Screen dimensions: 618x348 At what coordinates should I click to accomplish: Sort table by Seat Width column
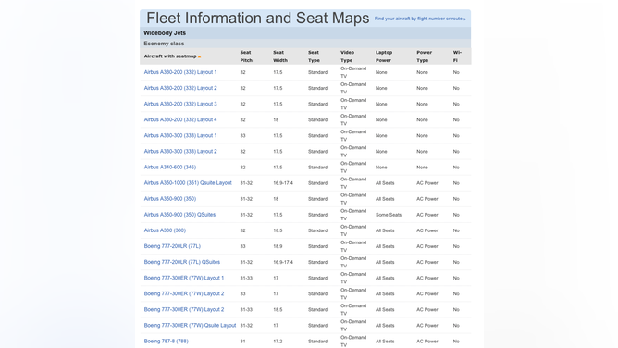280,56
